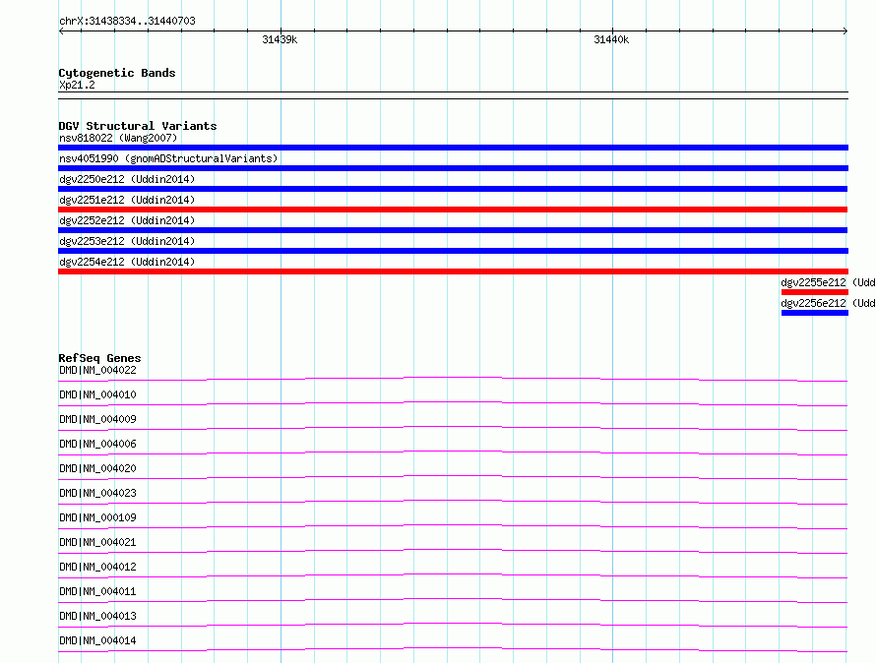Open the dgv2255e212 variant label

pyautogui.click(x=828, y=282)
